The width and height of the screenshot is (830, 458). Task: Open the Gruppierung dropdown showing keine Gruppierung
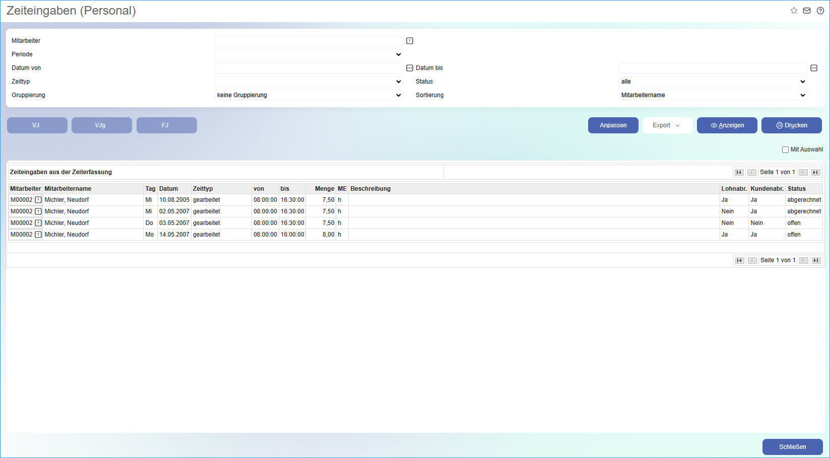(308, 95)
